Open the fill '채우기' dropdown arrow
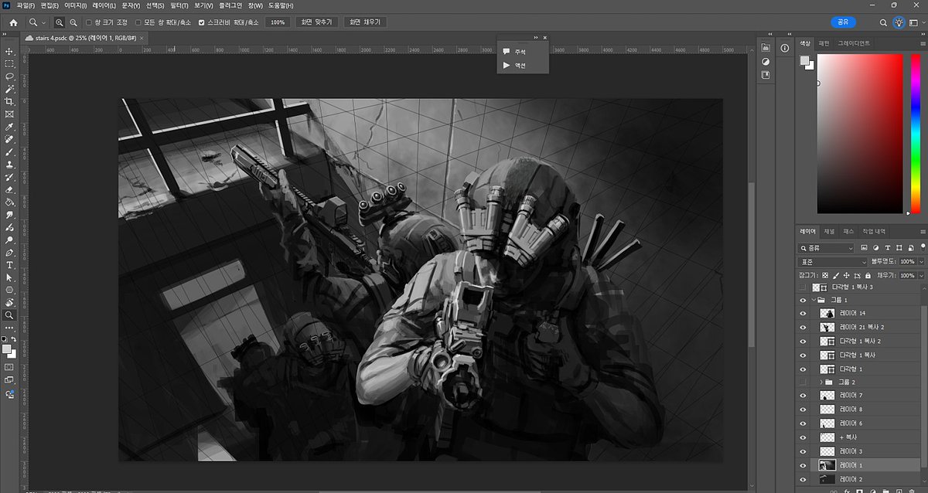 [921, 275]
